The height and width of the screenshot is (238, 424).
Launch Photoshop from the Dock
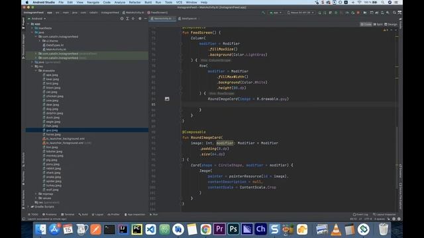click(x=233, y=229)
